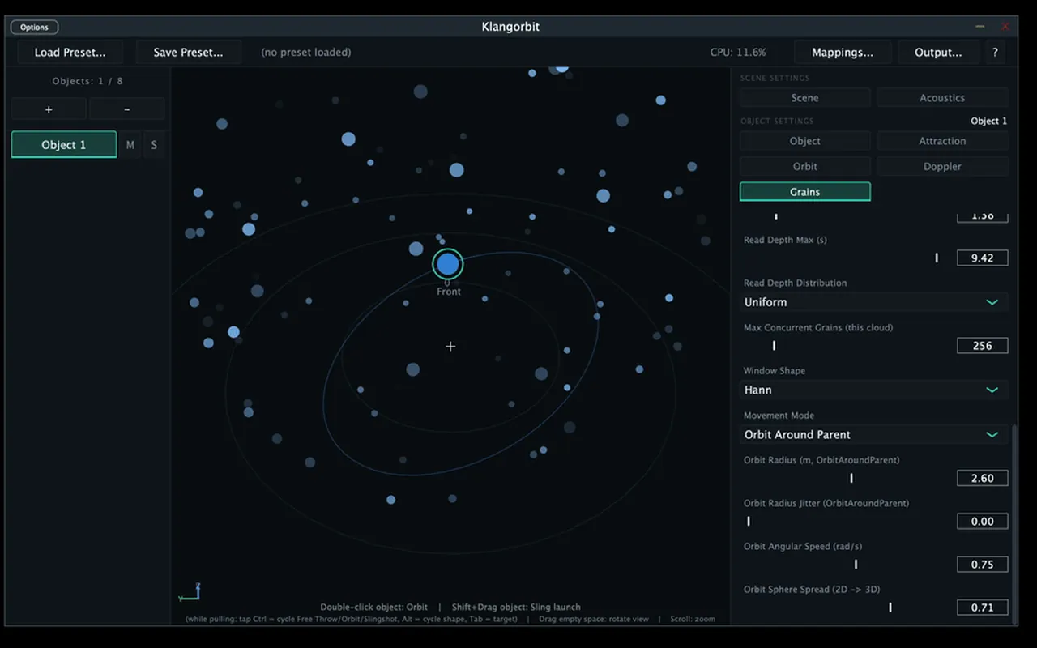
Task: Click the "Objects: 1 / 8" counter
Action: coord(87,81)
